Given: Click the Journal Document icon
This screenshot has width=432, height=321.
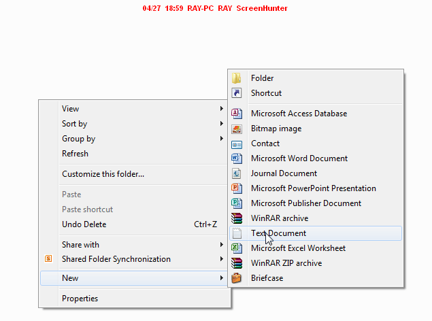Looking at the screenshot, I should coord(236,173).
